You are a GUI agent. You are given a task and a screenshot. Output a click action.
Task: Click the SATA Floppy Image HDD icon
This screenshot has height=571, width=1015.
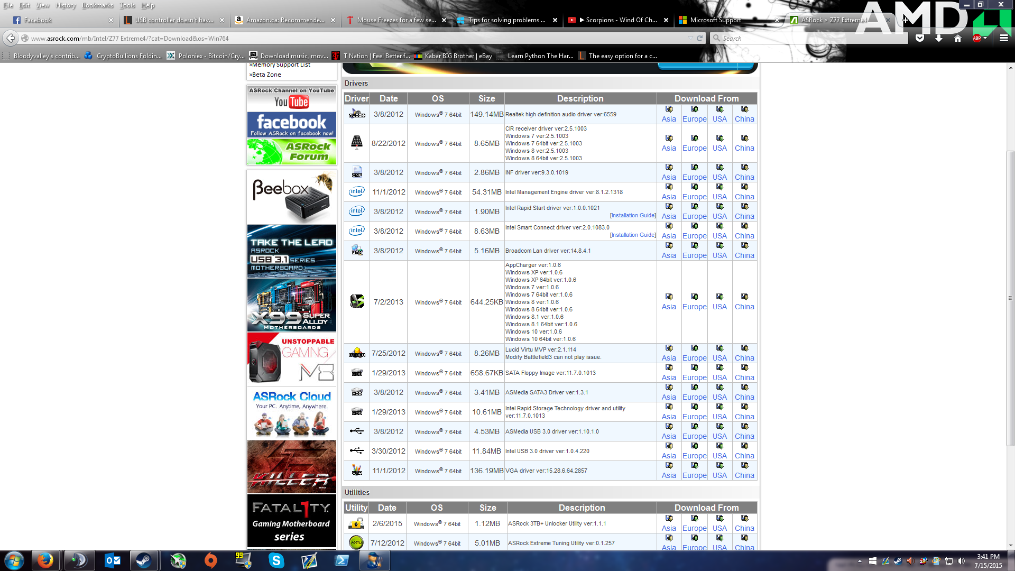point(357,373)
